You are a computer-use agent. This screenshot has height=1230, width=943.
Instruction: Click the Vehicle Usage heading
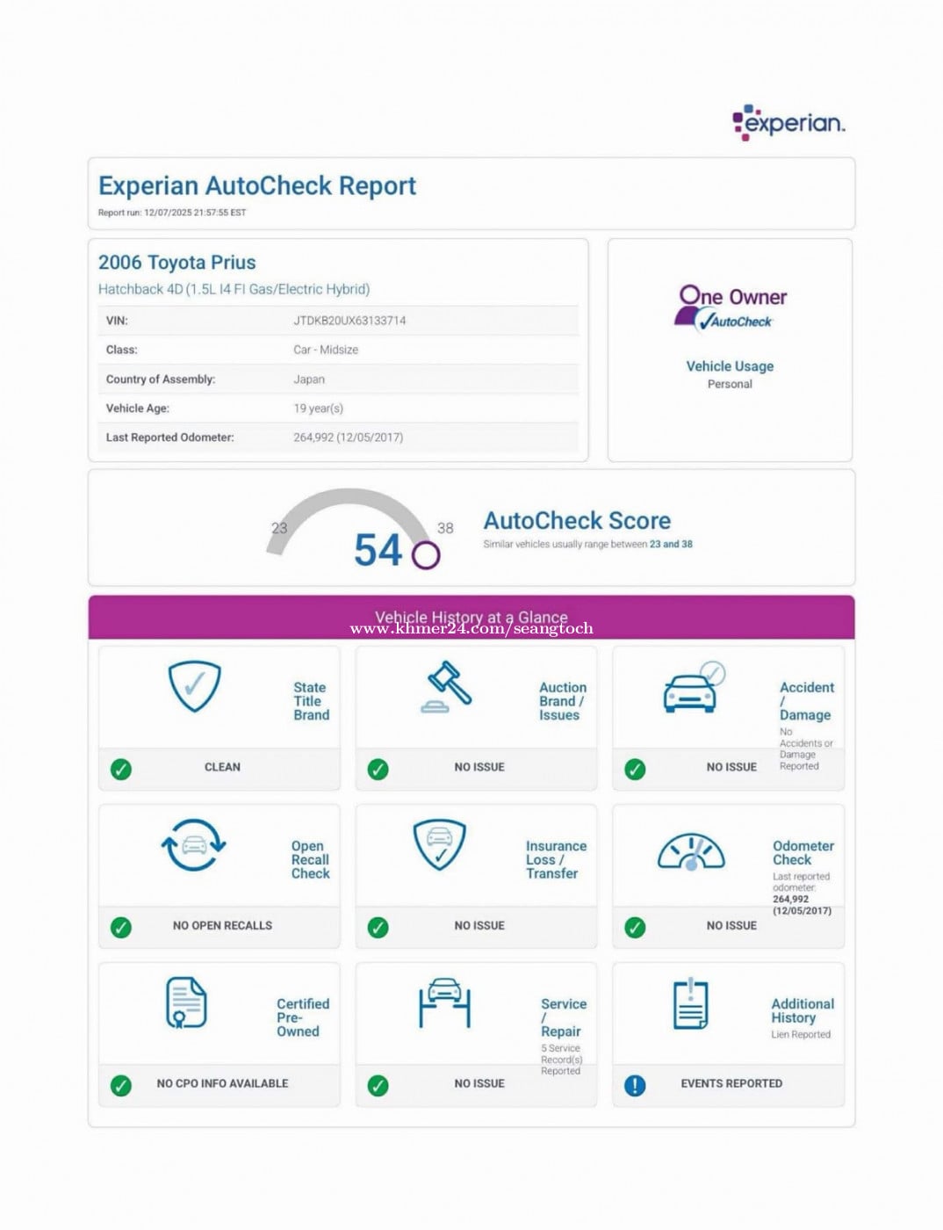[x=730, y=366]
